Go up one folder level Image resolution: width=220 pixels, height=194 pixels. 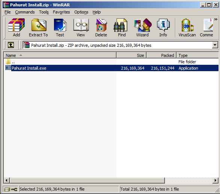click(11, 45)
